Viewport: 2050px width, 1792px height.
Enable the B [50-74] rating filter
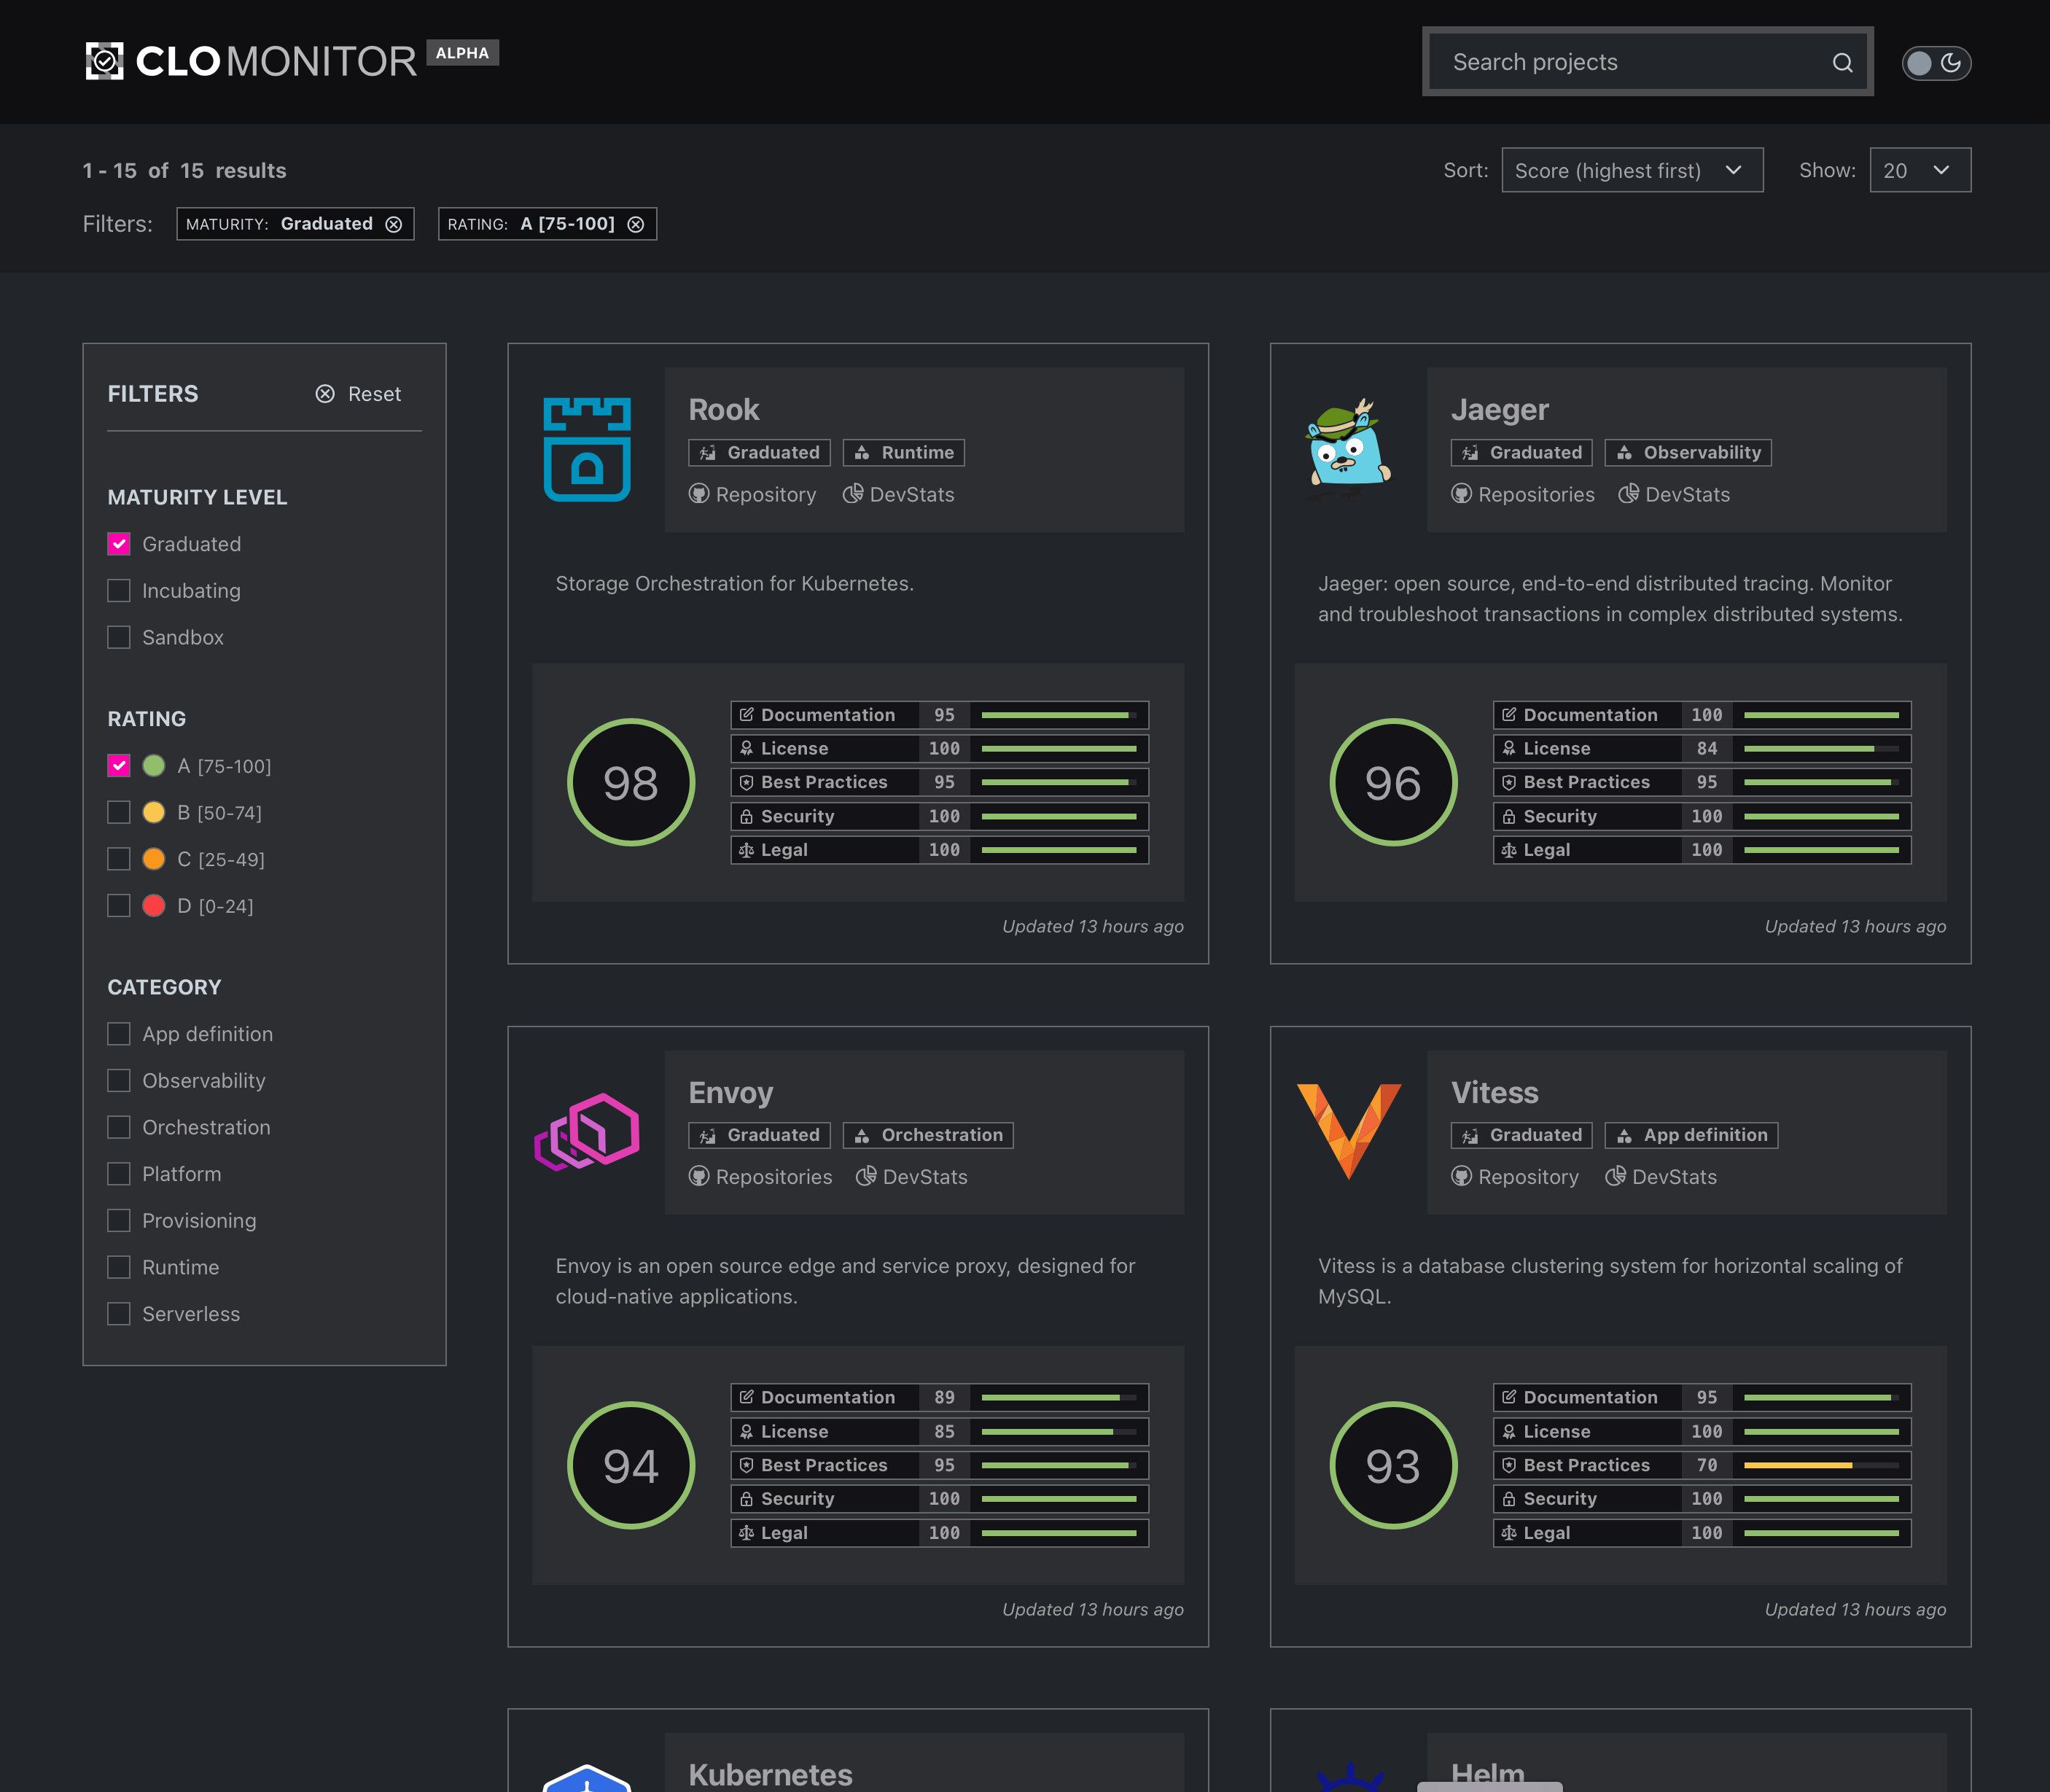(119, 812)
